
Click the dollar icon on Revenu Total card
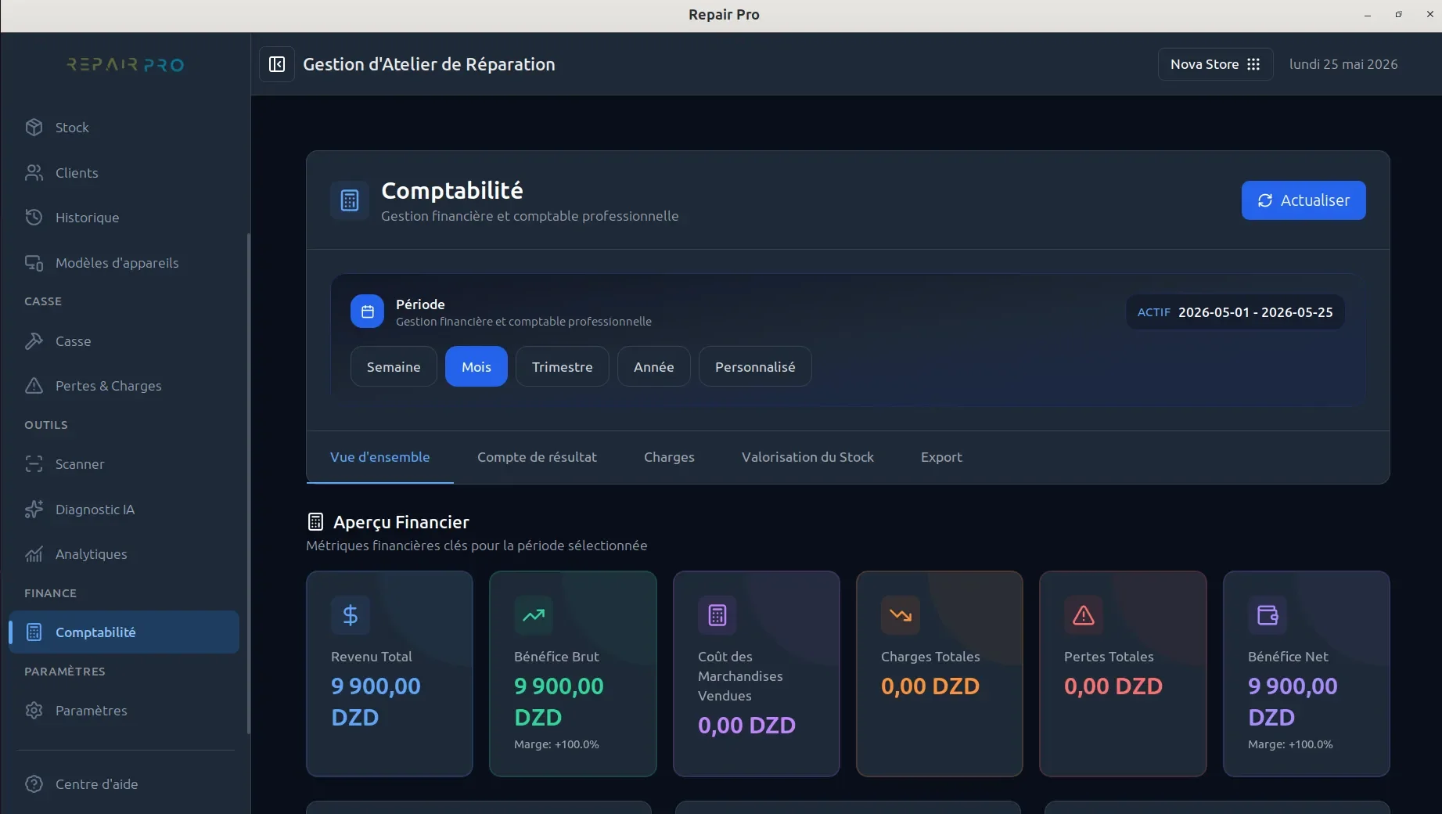coord(351,615)
